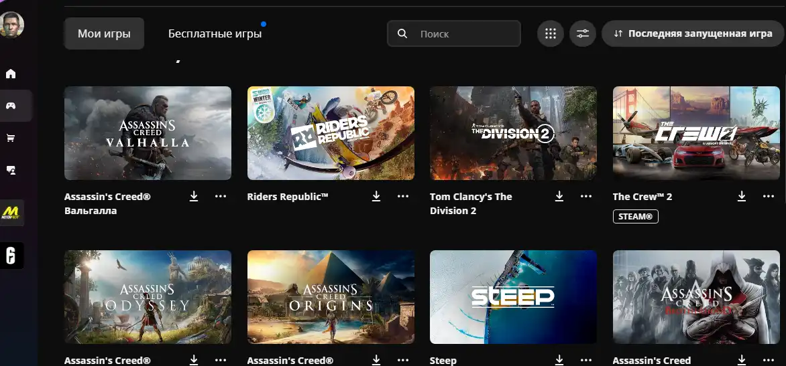Open the store cart icon in sidebar

point(11,138)
